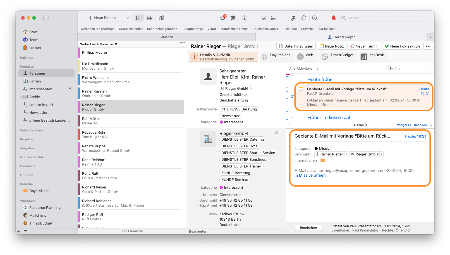Click the calendar icon at sidebar bottom

pos(25,231)
